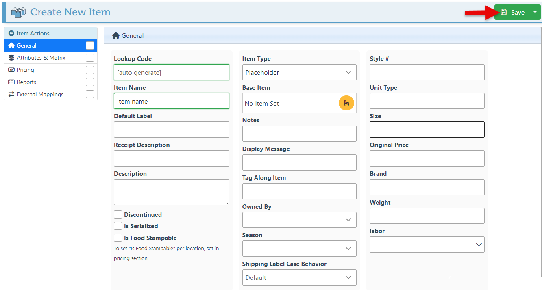
Task: Click the Create New Item boxes icon
Action: click(x=18, y=12)
